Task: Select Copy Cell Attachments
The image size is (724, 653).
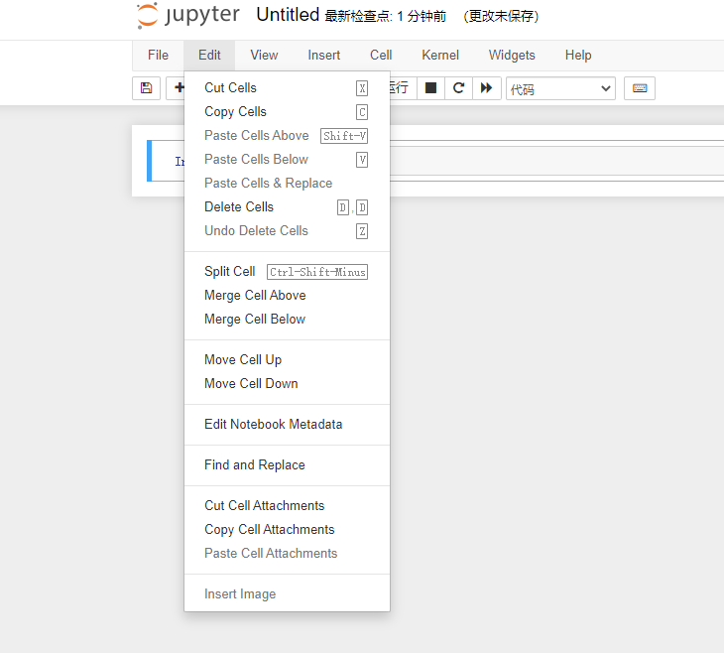Action: pos(287,529)
